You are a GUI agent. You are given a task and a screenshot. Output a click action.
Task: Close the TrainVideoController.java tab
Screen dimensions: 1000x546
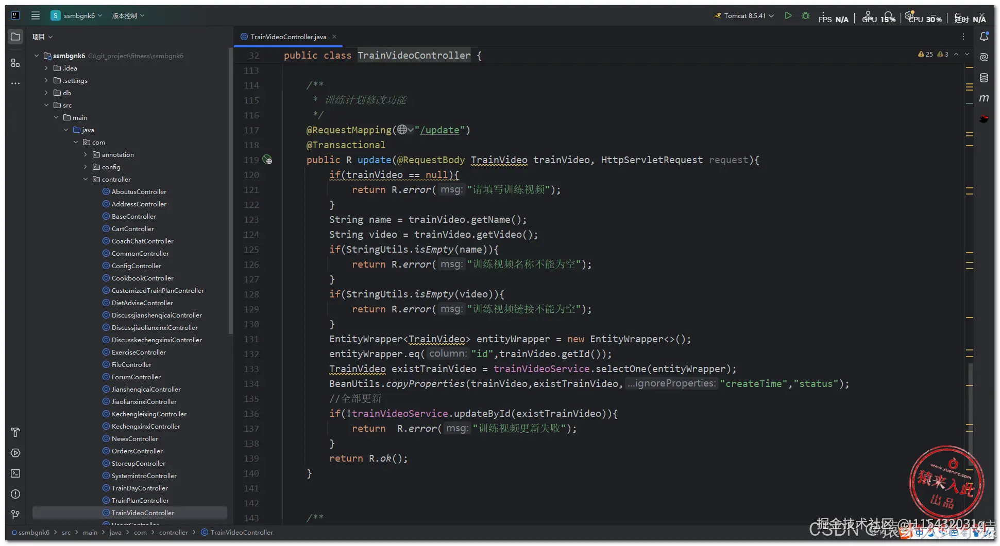pos(334,37)
